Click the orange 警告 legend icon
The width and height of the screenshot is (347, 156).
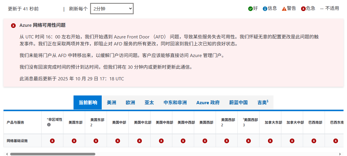point(284,9)
